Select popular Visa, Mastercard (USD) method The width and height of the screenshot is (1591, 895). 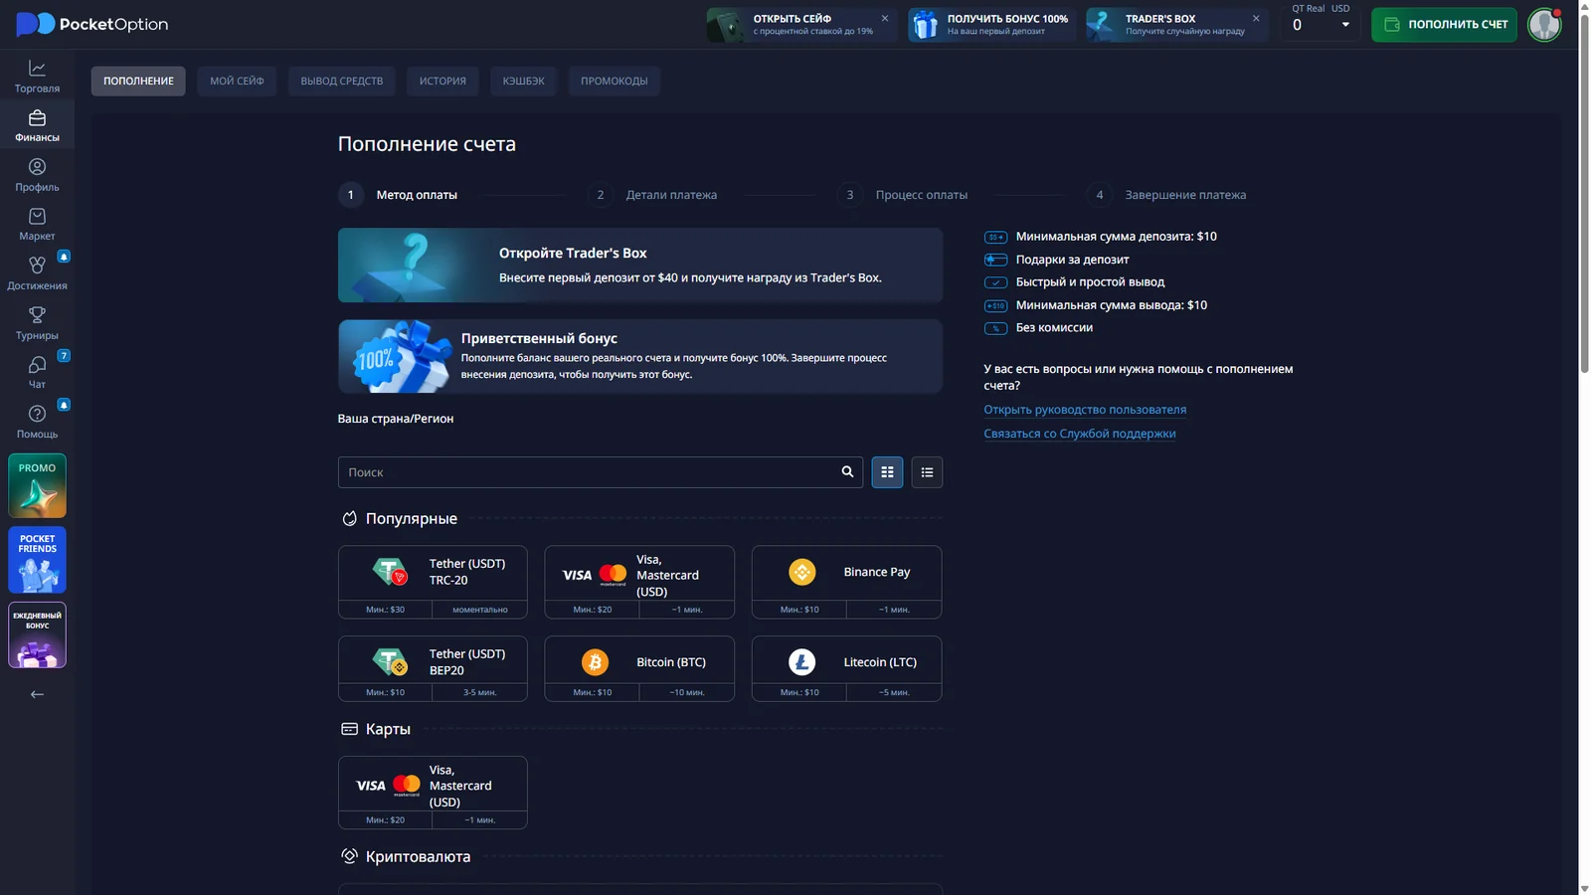click(x=639, y=582)
